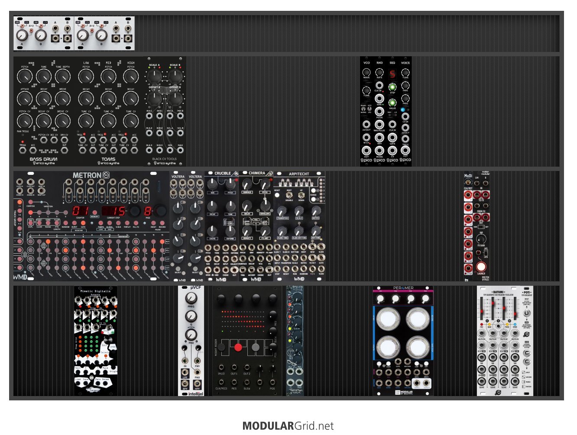Adjust the green VALUE knob on Pico SEQ
The image size is (577, 435).
pos(392,103)
